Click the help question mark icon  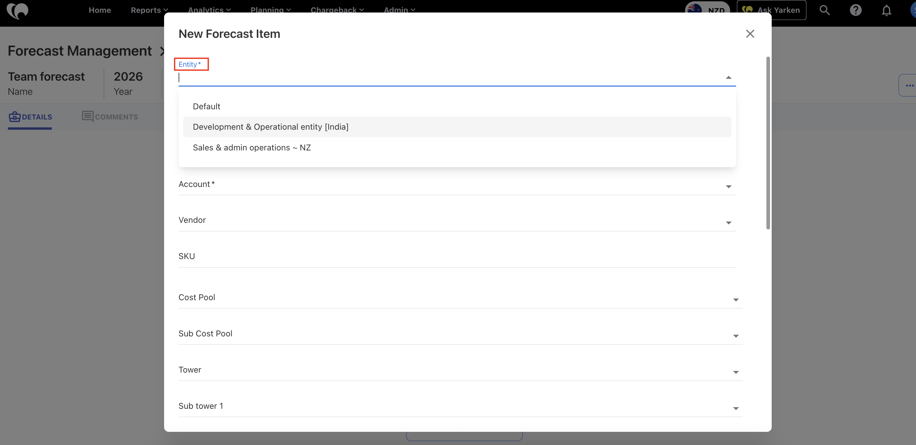tap(855, 10)
